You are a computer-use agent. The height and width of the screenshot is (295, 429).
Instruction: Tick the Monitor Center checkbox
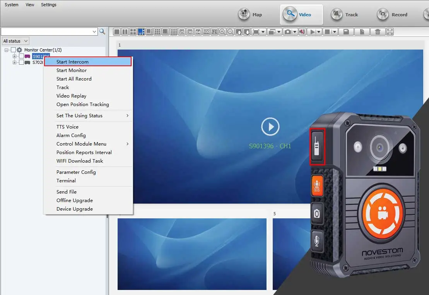click(13, 50)
